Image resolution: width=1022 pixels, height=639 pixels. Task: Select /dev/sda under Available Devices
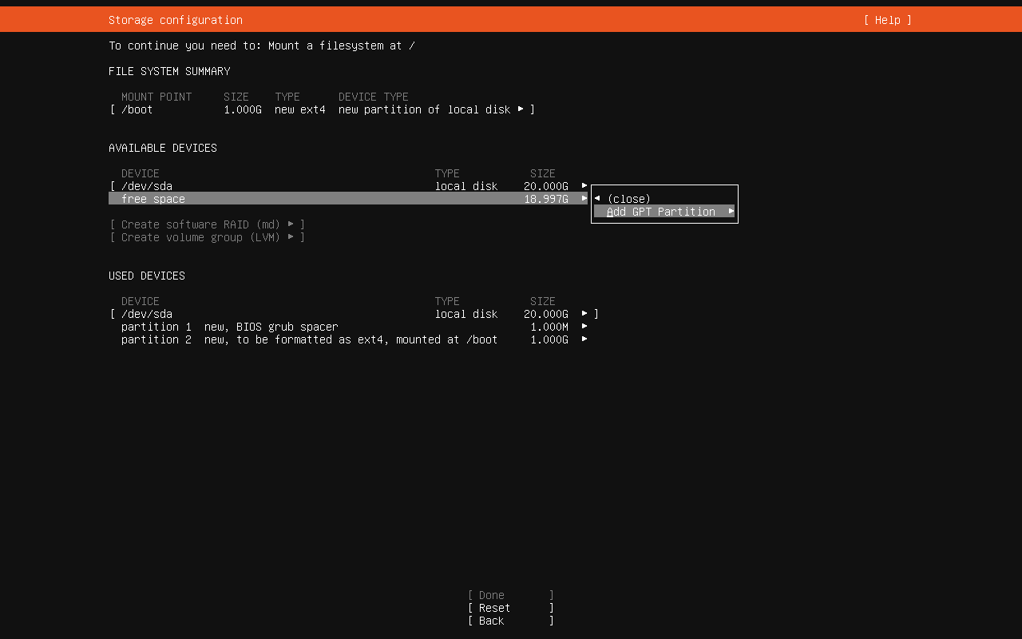tap(147, 186)
